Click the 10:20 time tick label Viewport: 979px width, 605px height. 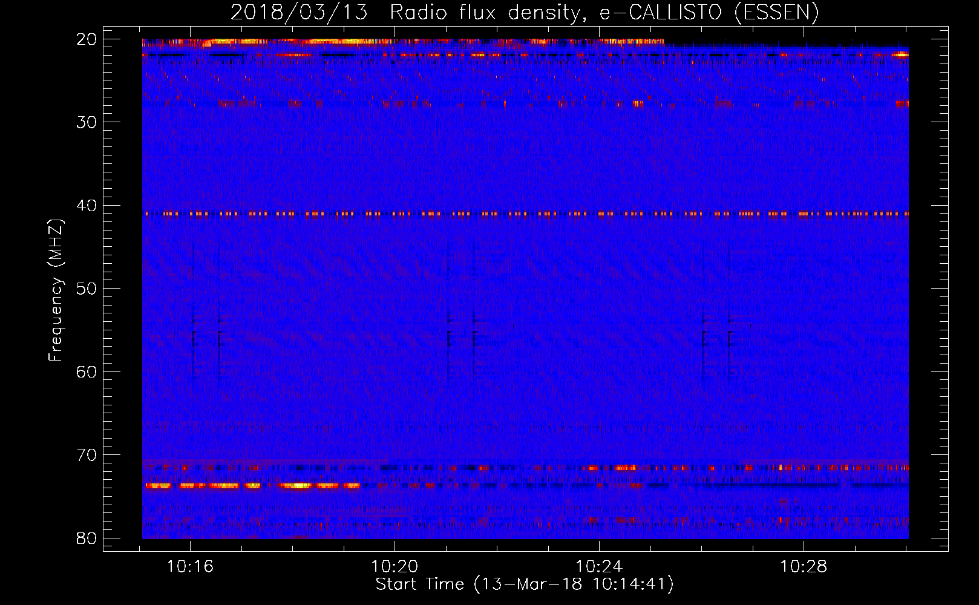[x=395, y=567]
